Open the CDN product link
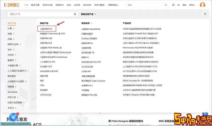Screen dimensions: 212x126 click(42, 85)
